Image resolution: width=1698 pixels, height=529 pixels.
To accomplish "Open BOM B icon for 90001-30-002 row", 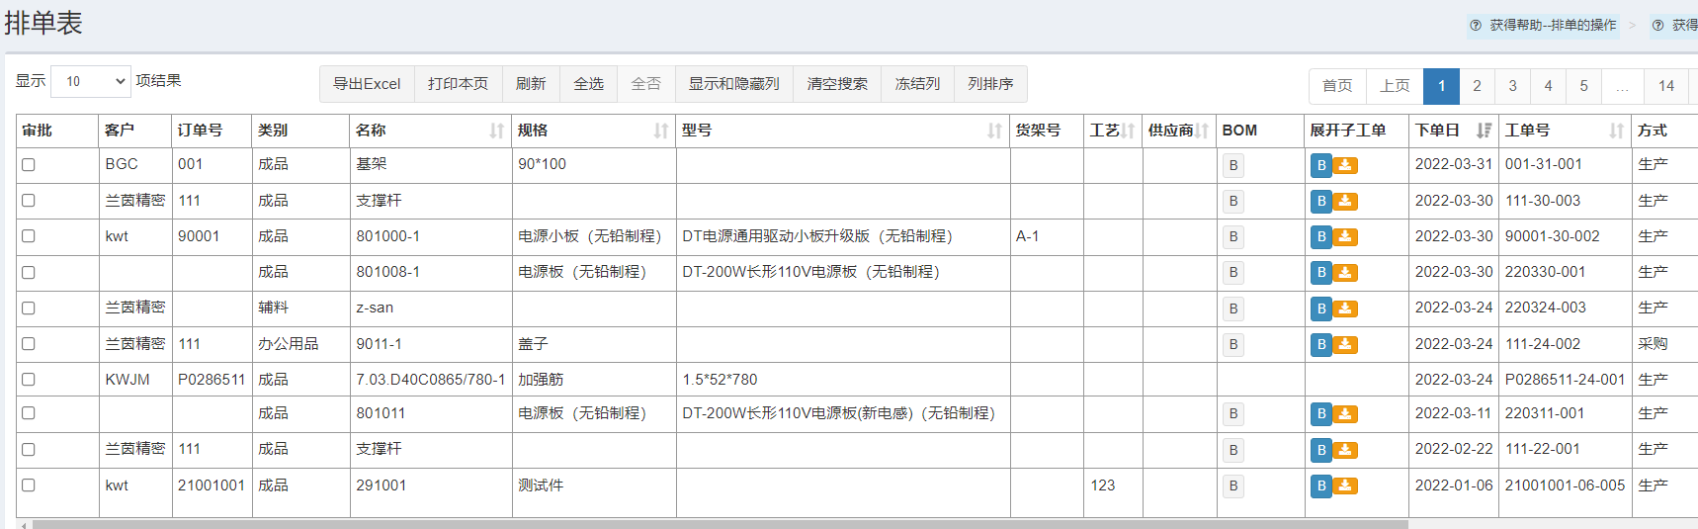I will (x=1232, y=237).
